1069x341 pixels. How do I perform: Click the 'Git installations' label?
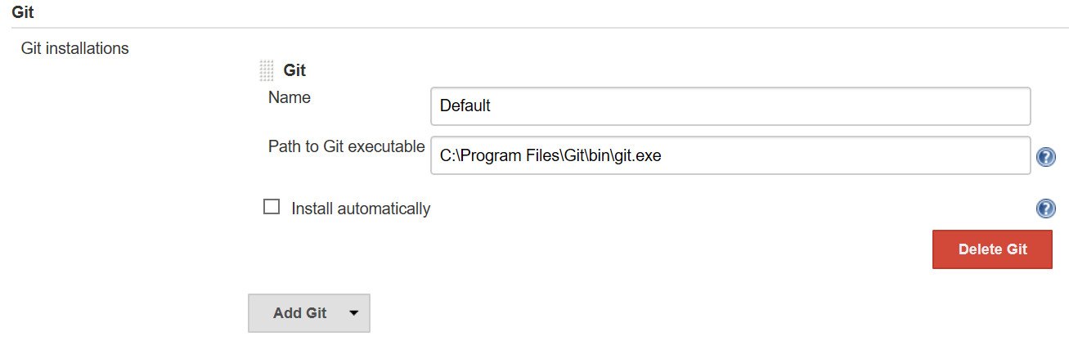click(x=74, y=48)
